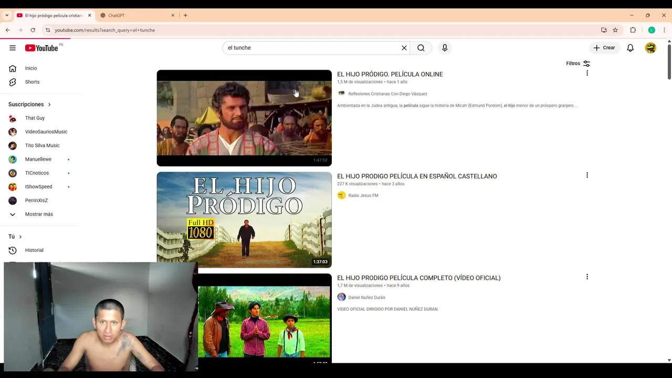Open the account avatar menu
The height and width of the screenshot is (378, 672).
(650, 48)
